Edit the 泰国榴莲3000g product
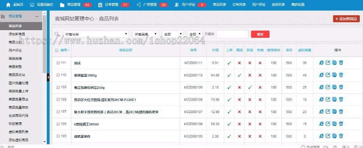363x148 pixels. click(x=328, y=75)
